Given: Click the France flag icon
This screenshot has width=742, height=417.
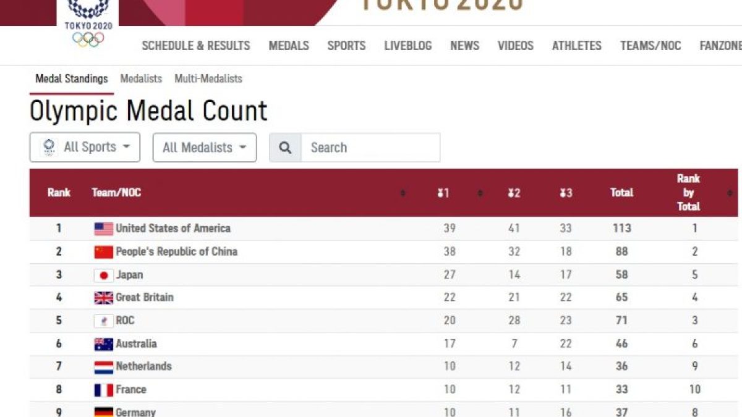Looking at the screenshot, I should click(103, 390).
